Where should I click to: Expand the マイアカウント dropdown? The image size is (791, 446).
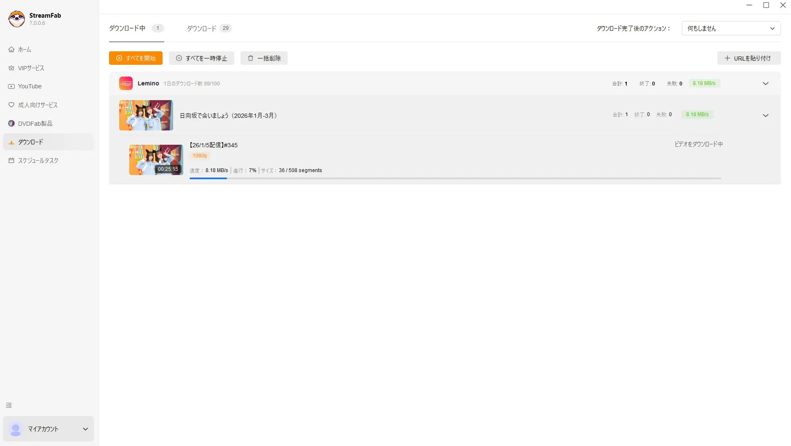coord(86,429)
